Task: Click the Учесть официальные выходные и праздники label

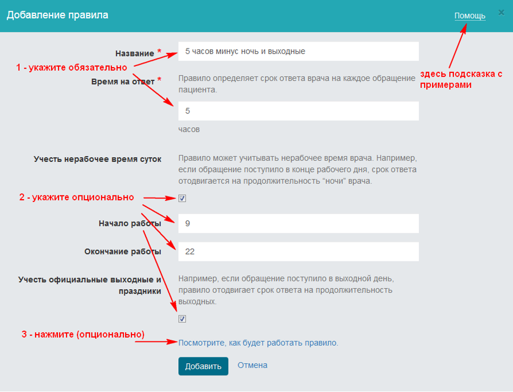Action: click(x=89, y=285)
